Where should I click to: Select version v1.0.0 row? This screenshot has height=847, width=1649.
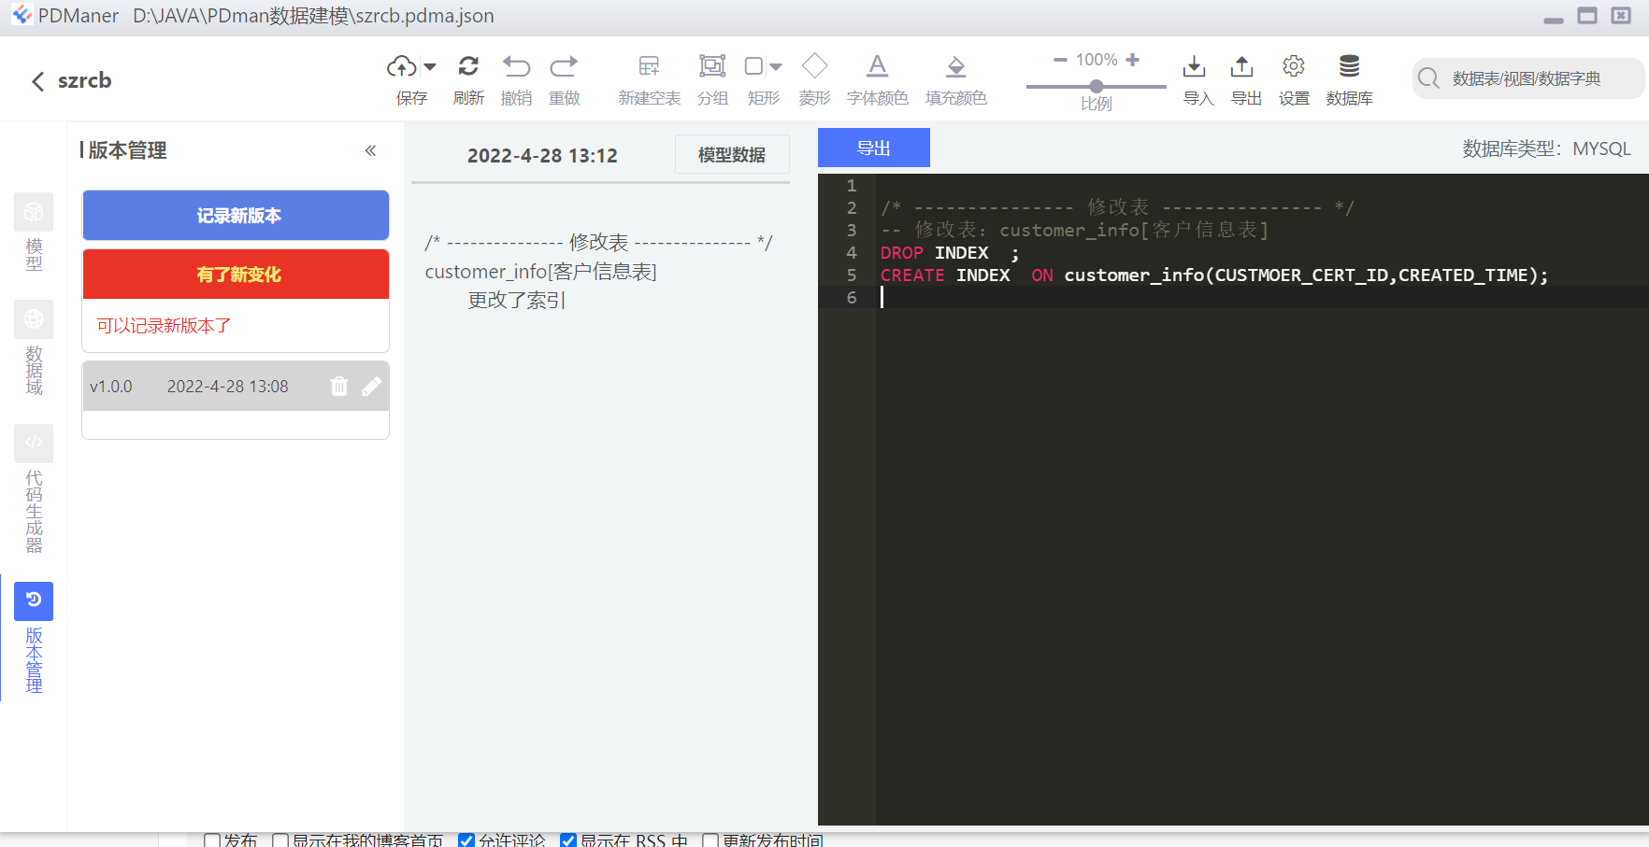click(x=236, y=386)
